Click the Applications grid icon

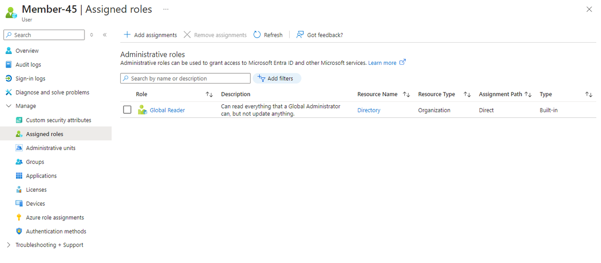coord(19,176)
